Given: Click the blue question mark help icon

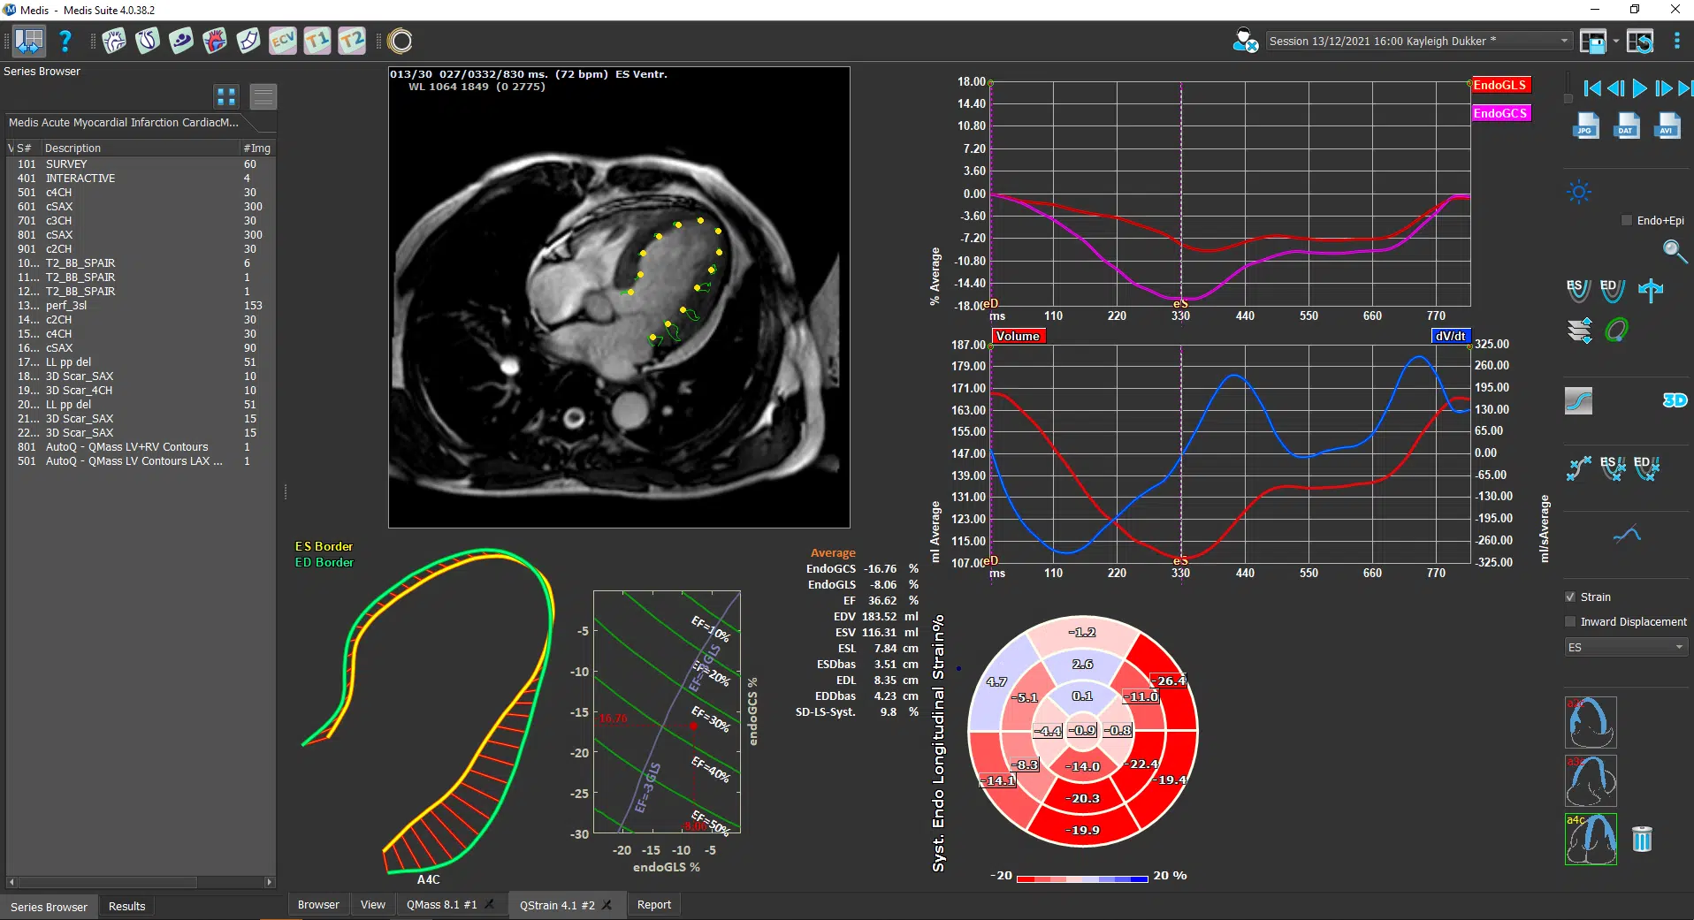Looking at the screenshot, I should (65, 41).
